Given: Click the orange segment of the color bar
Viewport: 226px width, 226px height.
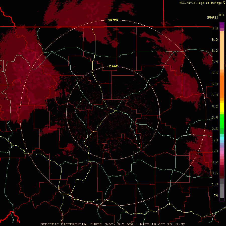Looking at the screenshot, I should [222, 86].
